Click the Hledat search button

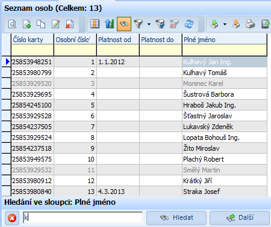point(176,217)
